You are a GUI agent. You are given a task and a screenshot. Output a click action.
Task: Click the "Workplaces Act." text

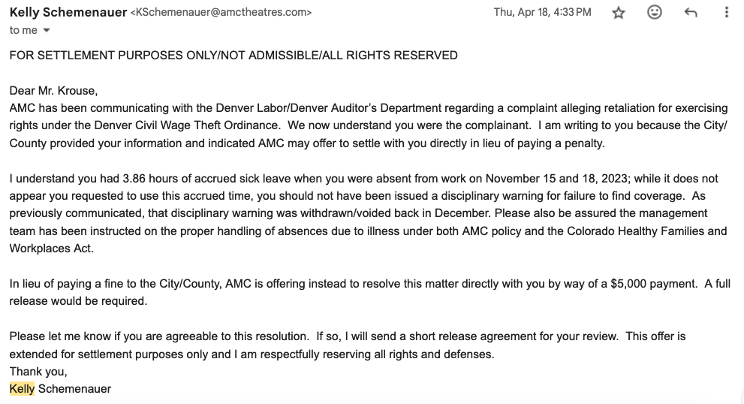point(52,248)
